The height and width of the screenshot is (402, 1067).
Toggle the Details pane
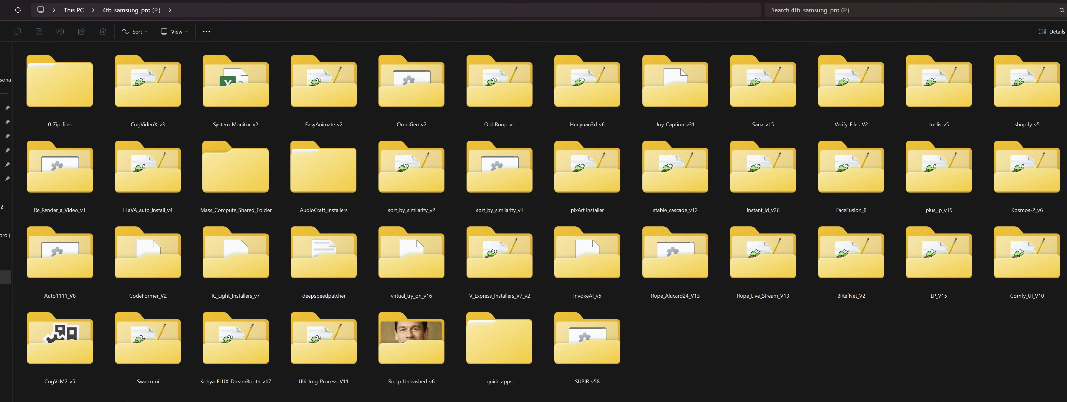click(x=1051, y=31)
